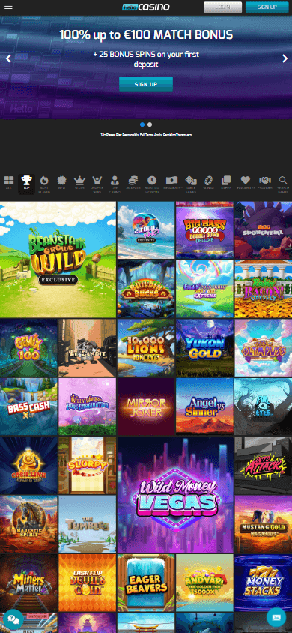Open the live chat bubble icon
The image size is (292, 633).
[x=13, y=619]
